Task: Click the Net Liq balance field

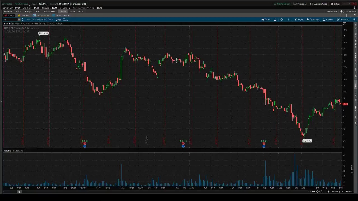Action: click(54, 8)
